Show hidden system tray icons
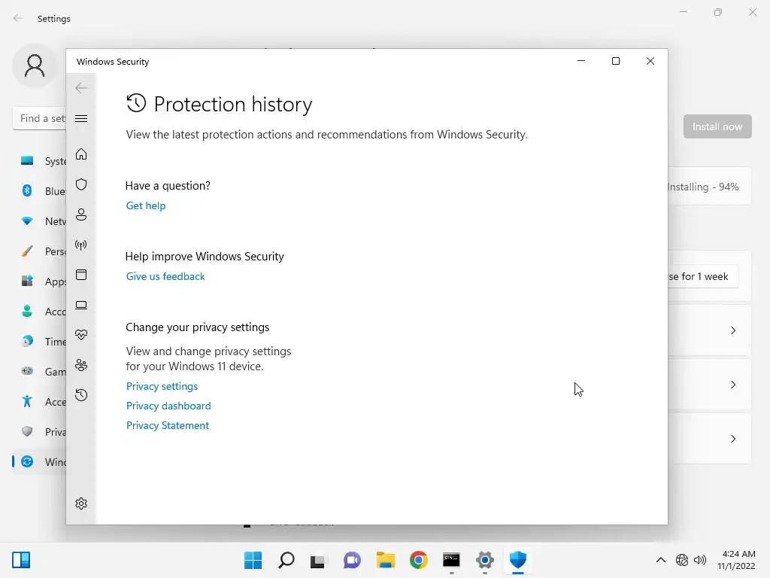 coord(661,560)
